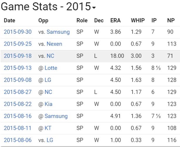180x147 pixels.
Task: Open the 2015-09-25 game date link
Action: tap(18, 44)
